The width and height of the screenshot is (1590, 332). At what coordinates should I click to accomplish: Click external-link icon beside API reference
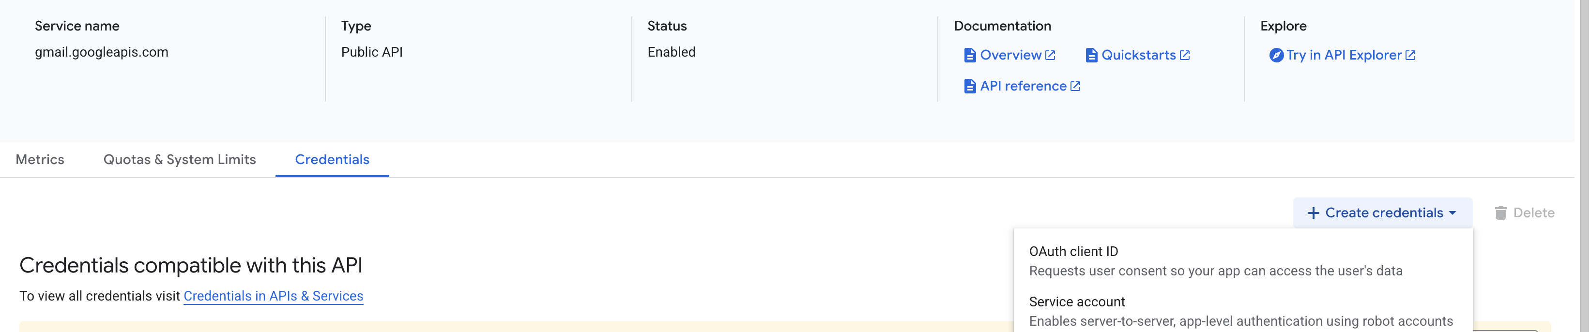tap(1075, 87)
